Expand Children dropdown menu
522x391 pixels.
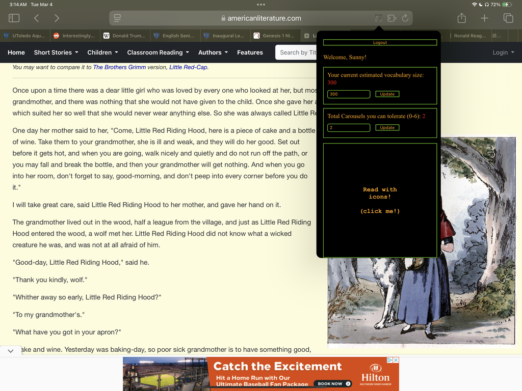[102, 52]
